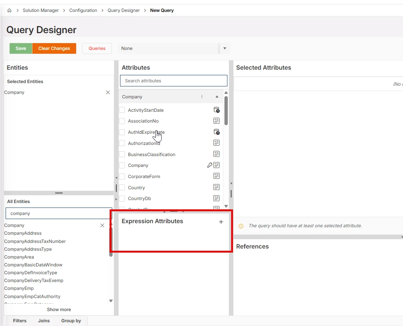Tick the Country attribute checkbox

coord(122,187)
